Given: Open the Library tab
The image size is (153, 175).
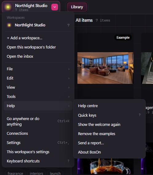Looking at the screenshot, I should tap(77, 7).
